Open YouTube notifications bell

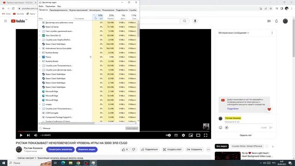(x=277, y=21)
